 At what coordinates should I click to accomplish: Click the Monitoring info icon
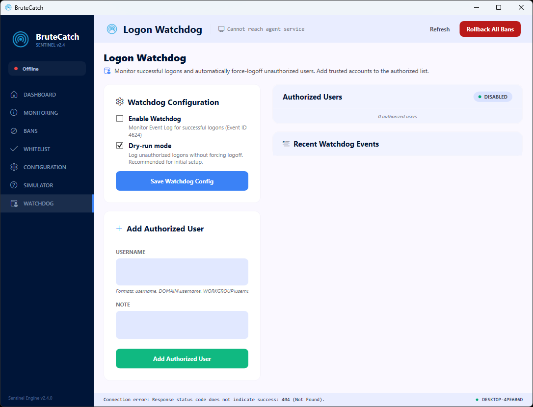[14, 113]
